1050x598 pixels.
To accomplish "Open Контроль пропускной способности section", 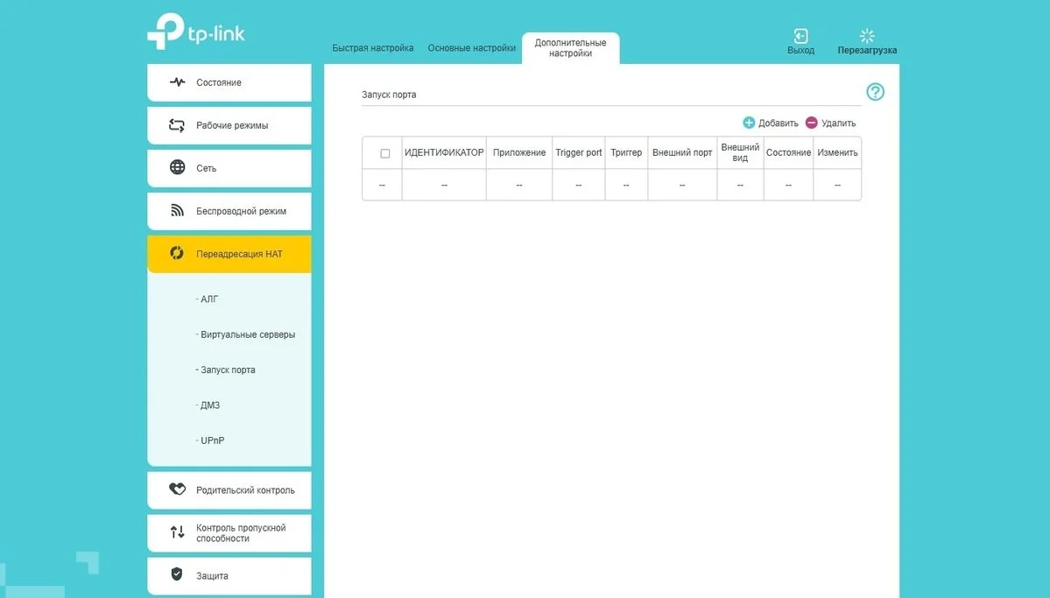I will click(229, 533).
